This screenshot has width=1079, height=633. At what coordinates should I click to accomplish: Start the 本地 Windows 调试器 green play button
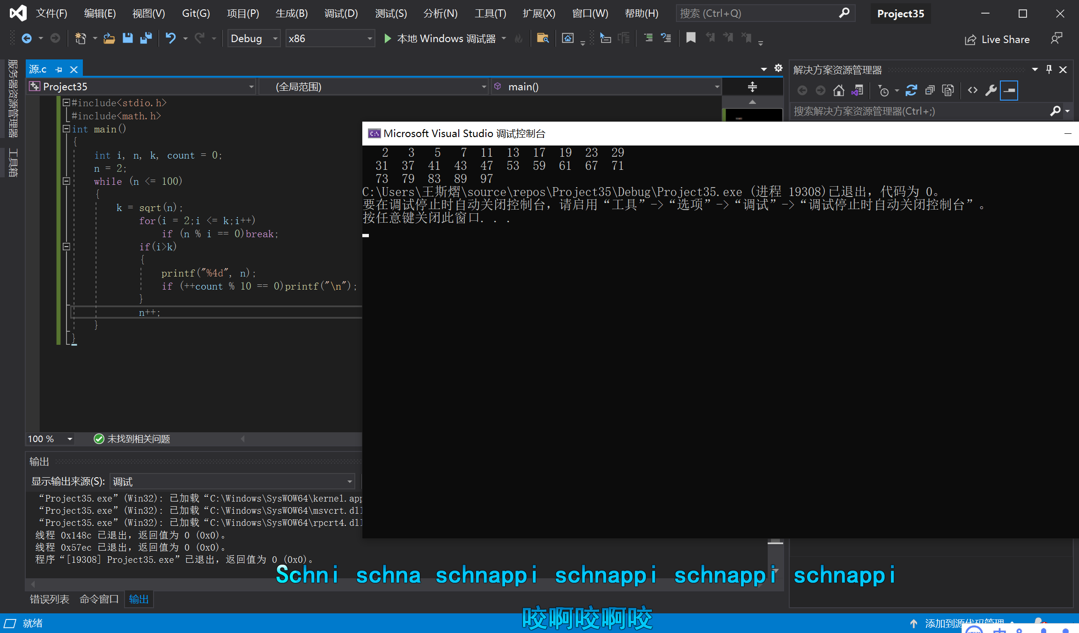[x=387, y=38]
